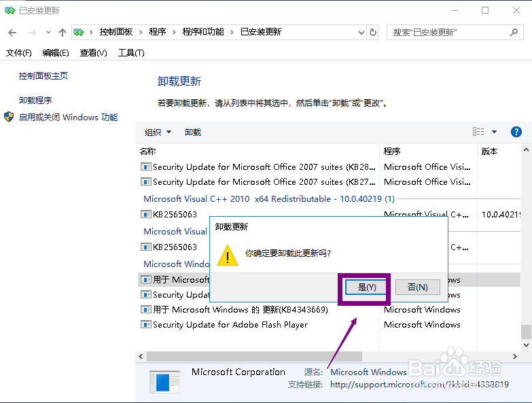The image size is (532, 403).
Task: Open the 文件(F) menu
Action: pyautogui.click(x=18, y=53)
